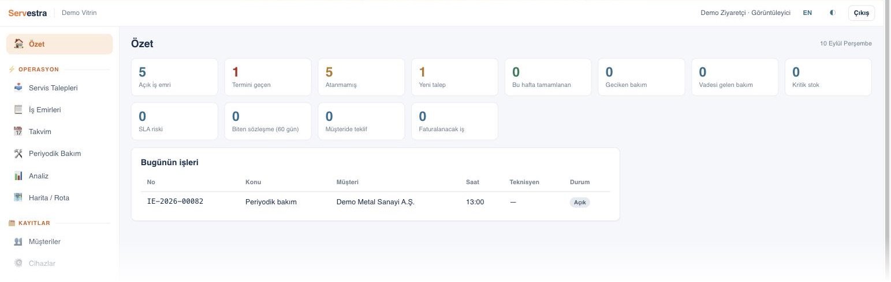The image size is (891, 282).
Task: Click the Servis Talepleri inbox icon
Action: pyautogui.click(x=18, y=88)
